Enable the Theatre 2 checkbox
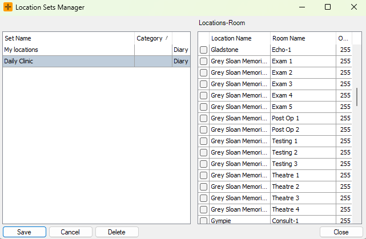 203,187
